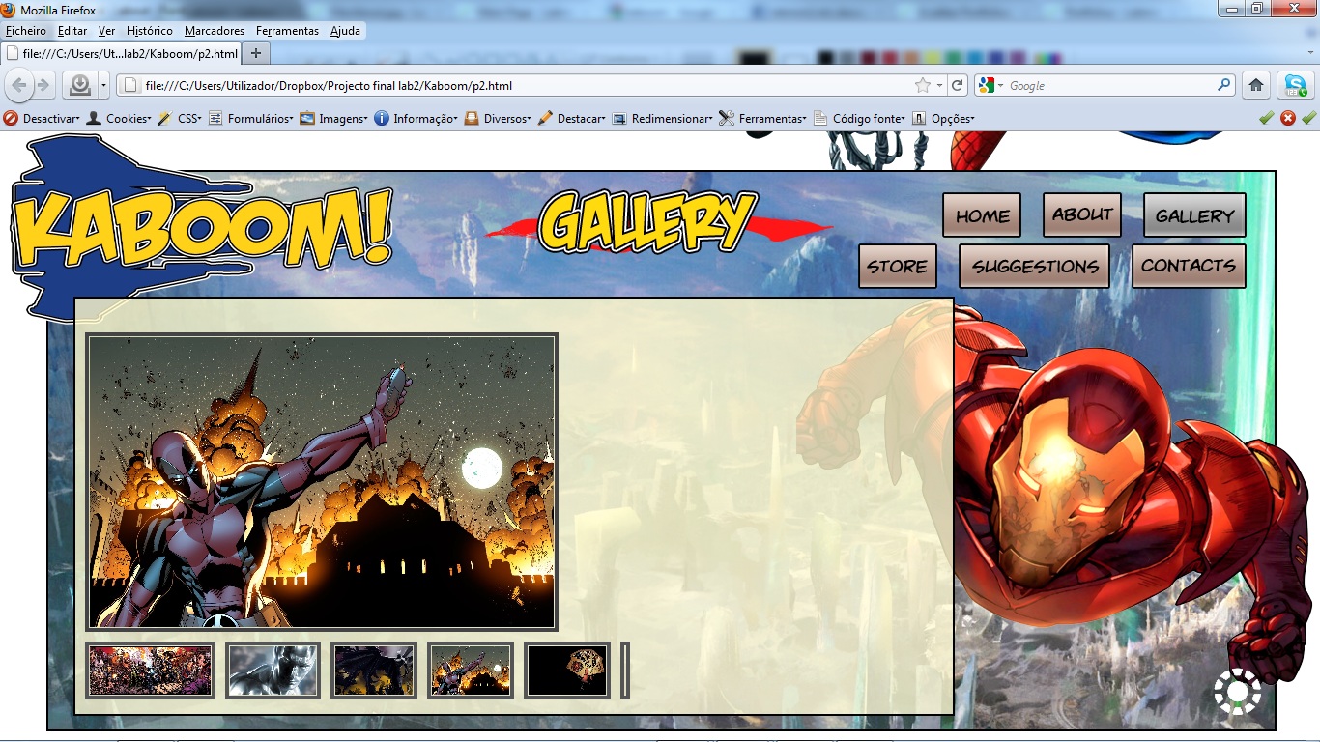Open new tab with plus button

click(256, 53)
